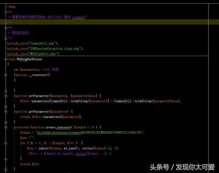Collapse the for loop fold marker

click(x=6, y=143)
